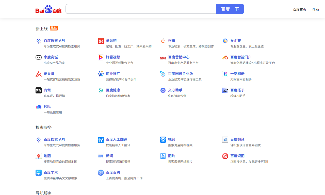Click the 爱企查 icon

click(225, 41)
